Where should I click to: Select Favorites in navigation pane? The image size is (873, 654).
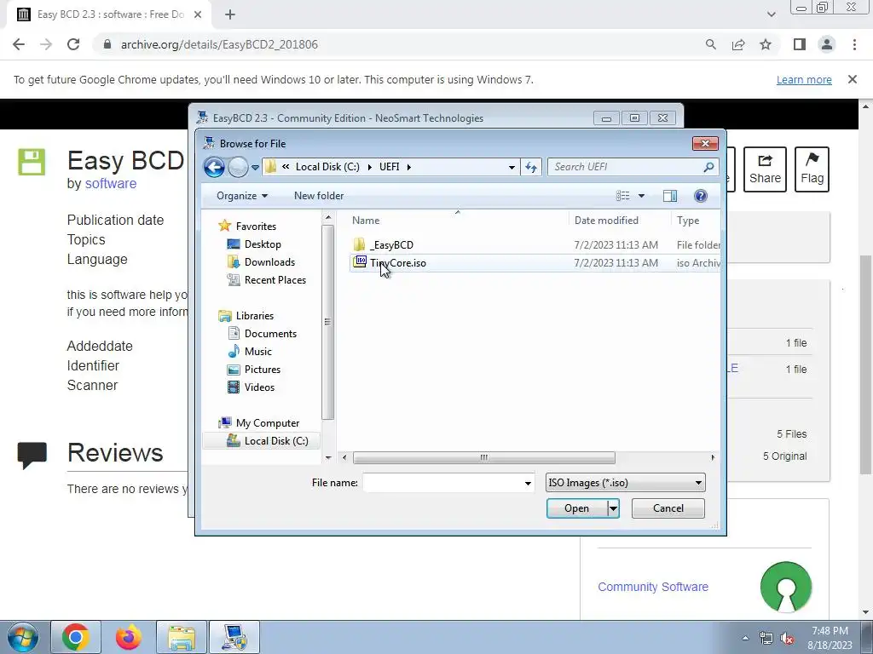tap(256, 227)
